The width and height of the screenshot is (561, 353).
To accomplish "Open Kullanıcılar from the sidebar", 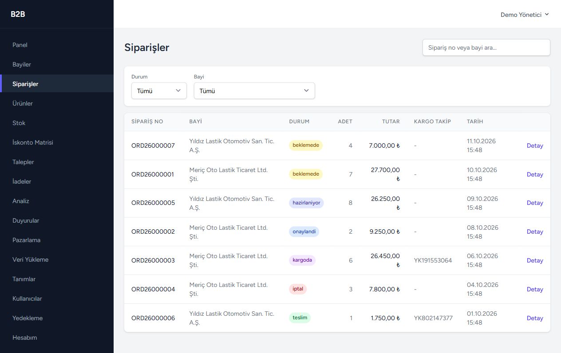I will pos(57,298).
